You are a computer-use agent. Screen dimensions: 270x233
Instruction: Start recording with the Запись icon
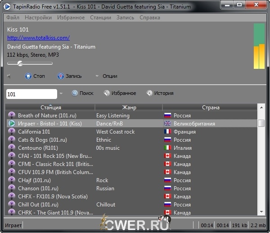pos(60,76)
